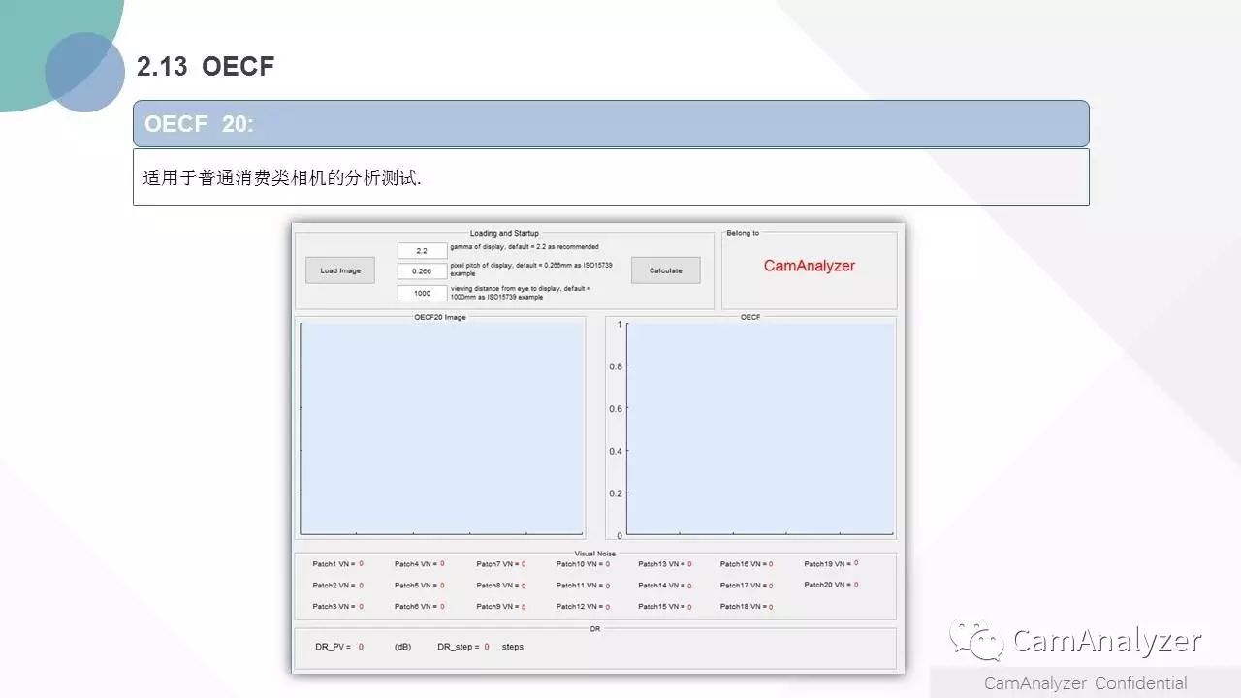Select the Patch8 VN value

point(524,586)
